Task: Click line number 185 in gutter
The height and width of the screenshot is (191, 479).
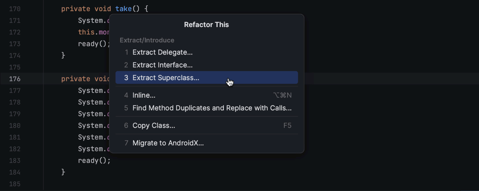Action: pos(15,184)
